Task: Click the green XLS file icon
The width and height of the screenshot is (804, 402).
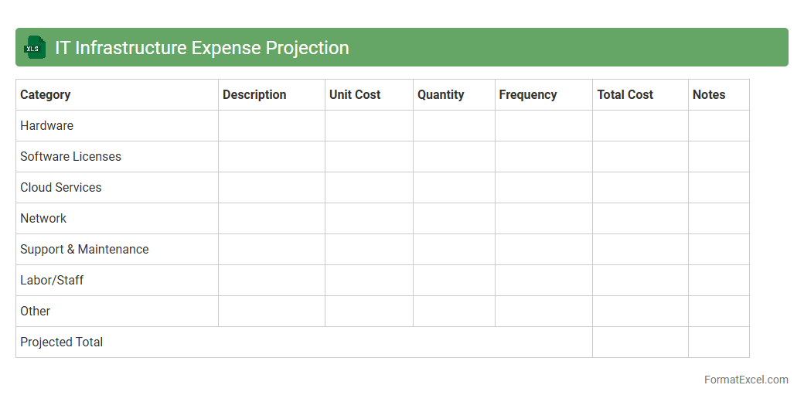Action: click(x=35, y=48)
